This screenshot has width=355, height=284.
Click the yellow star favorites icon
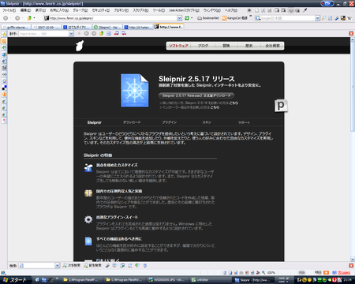[4, 35]
